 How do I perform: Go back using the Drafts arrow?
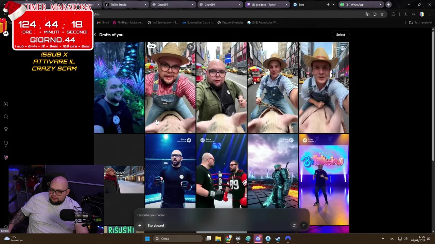tap(95, 35)
